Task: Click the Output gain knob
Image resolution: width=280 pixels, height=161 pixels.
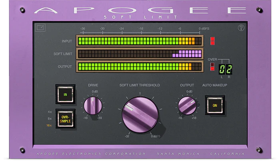Action: pos(187,106)
